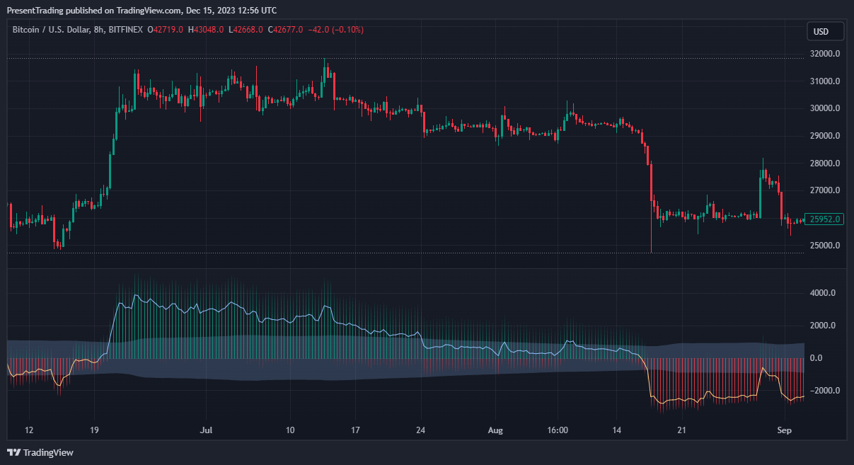This screenshot has width=854, height=465.
Task: Click the indicator 2000.0 axis label
Action: 823,326
